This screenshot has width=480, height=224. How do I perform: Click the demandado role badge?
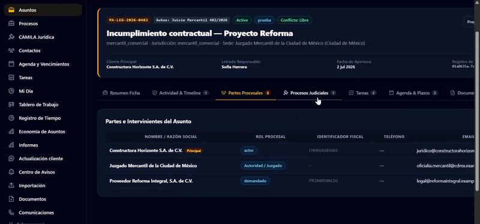point(255,181)
